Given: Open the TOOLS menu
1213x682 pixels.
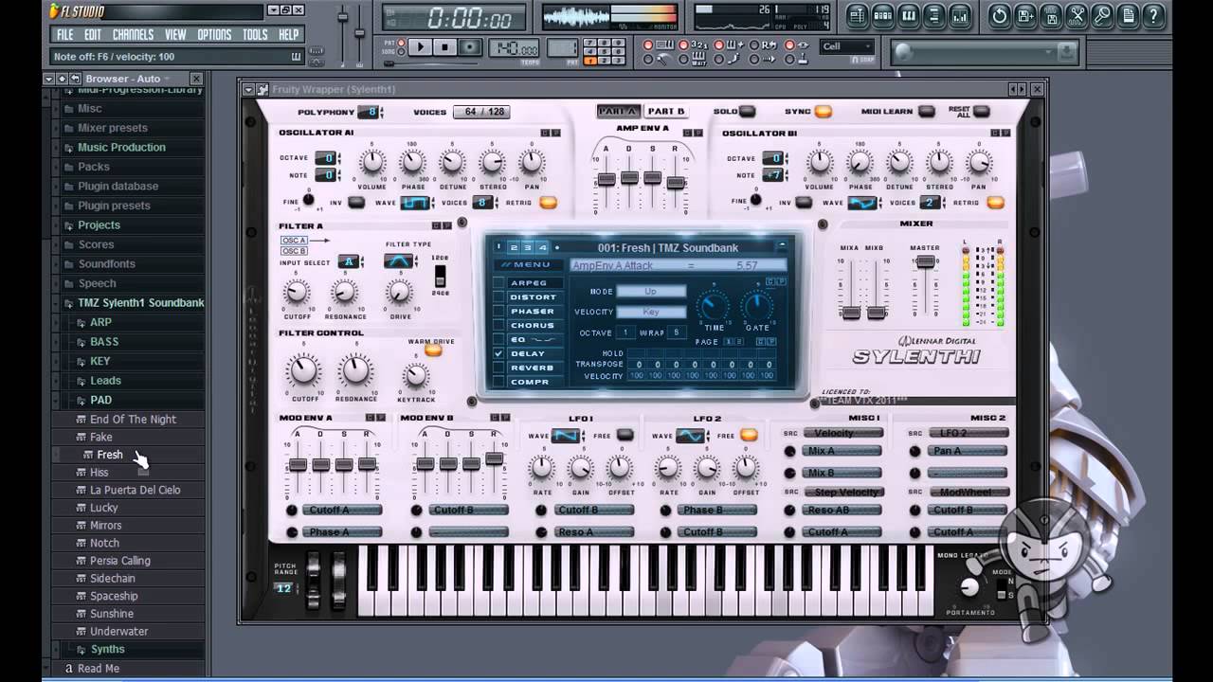Looking at the screenshot, I should coord(255,35).
